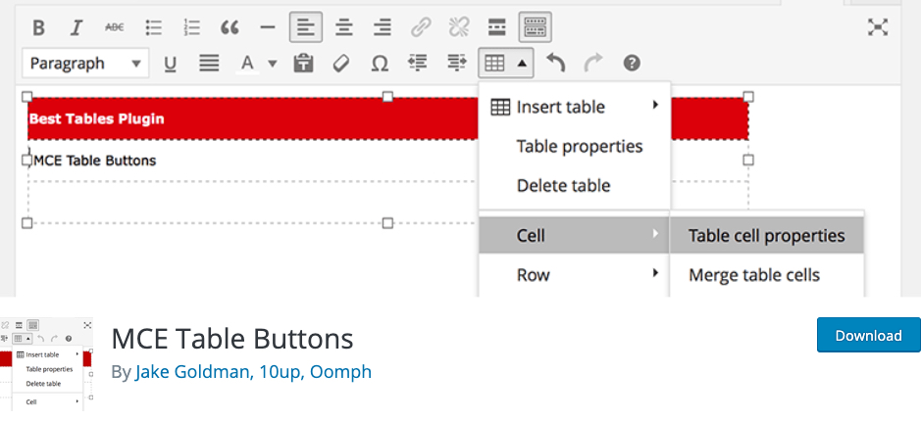Image resolution: width=921 pixels, height=421 pixels.
Task: Apply strikethrough formatting
Action: coord(115,27)
